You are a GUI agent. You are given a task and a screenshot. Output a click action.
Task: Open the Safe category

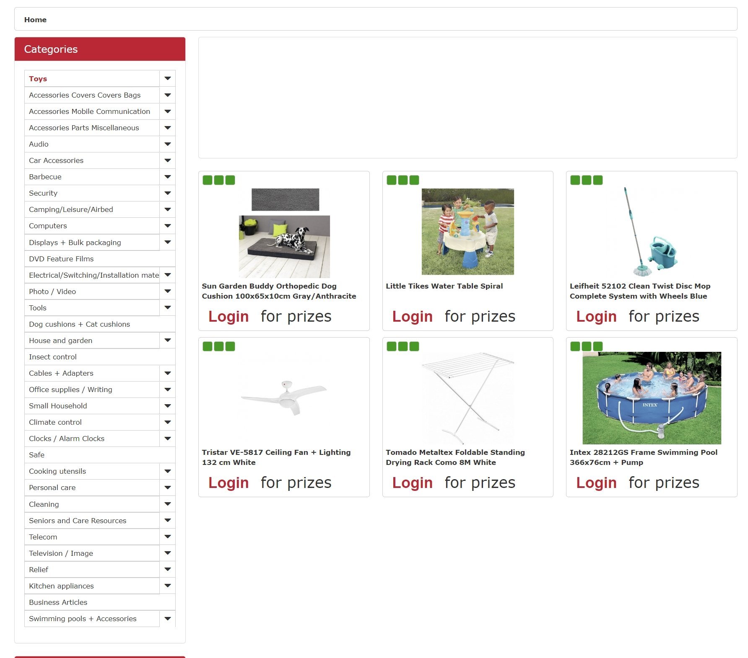click(x=100, y=454)
